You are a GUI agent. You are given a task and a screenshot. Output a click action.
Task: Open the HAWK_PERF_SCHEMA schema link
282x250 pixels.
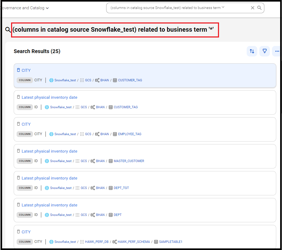pos(134,242)
